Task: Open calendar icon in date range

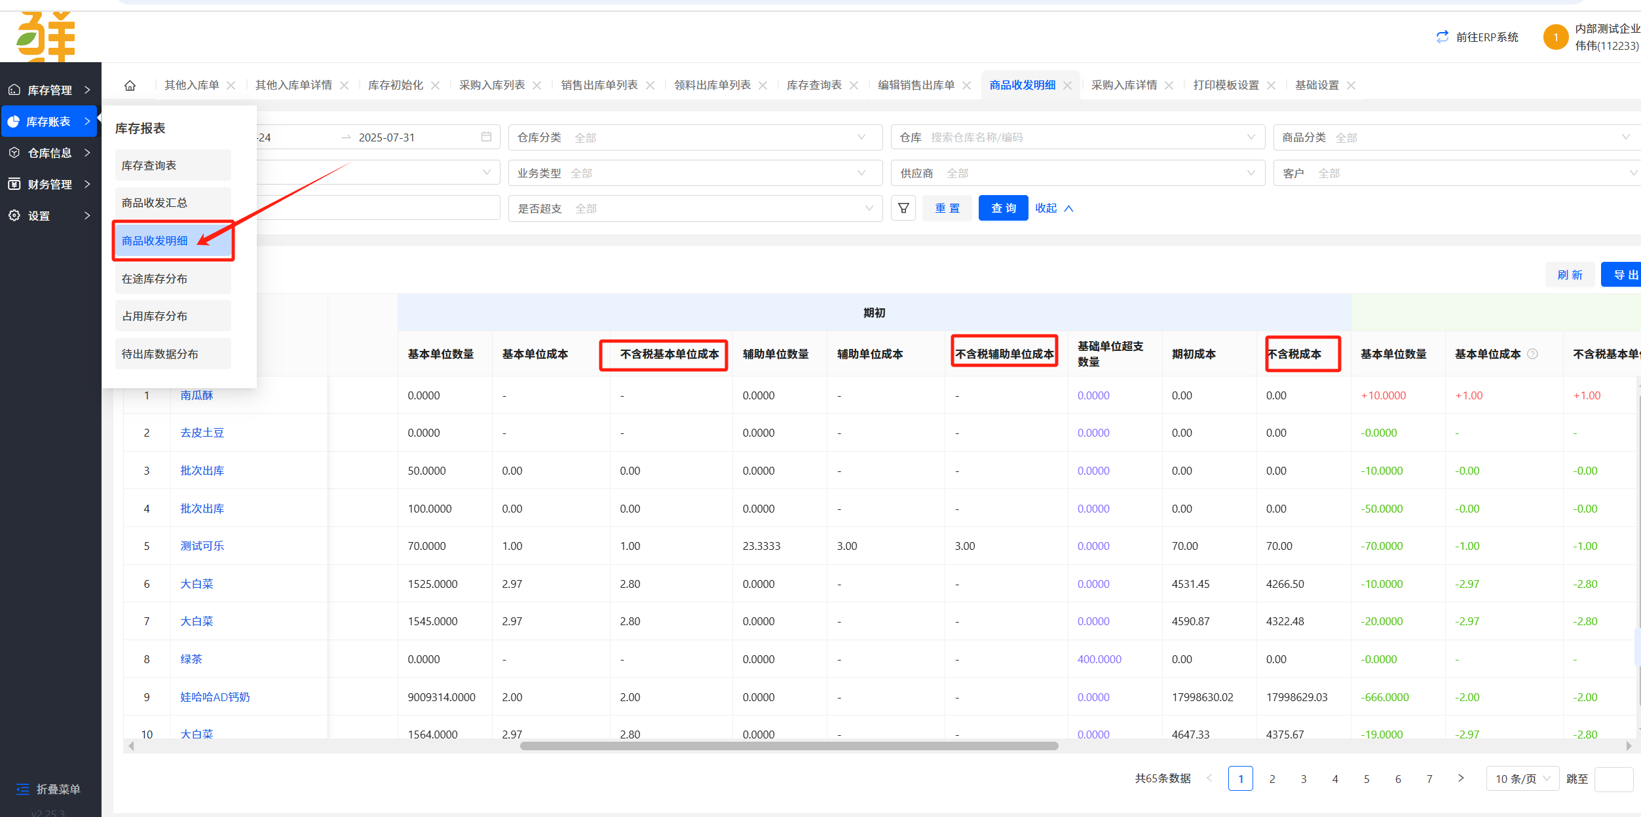Action: click(486, 137)
